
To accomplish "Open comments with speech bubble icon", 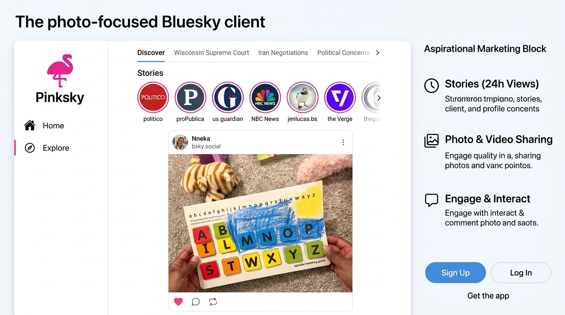I will click(x=196, y=302).
